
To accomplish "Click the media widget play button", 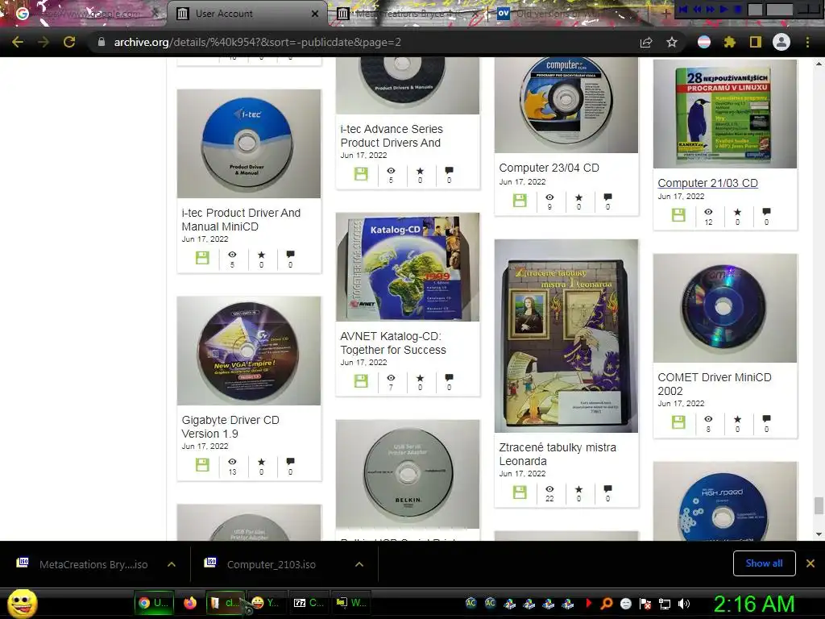I will (x=723, y=10).
